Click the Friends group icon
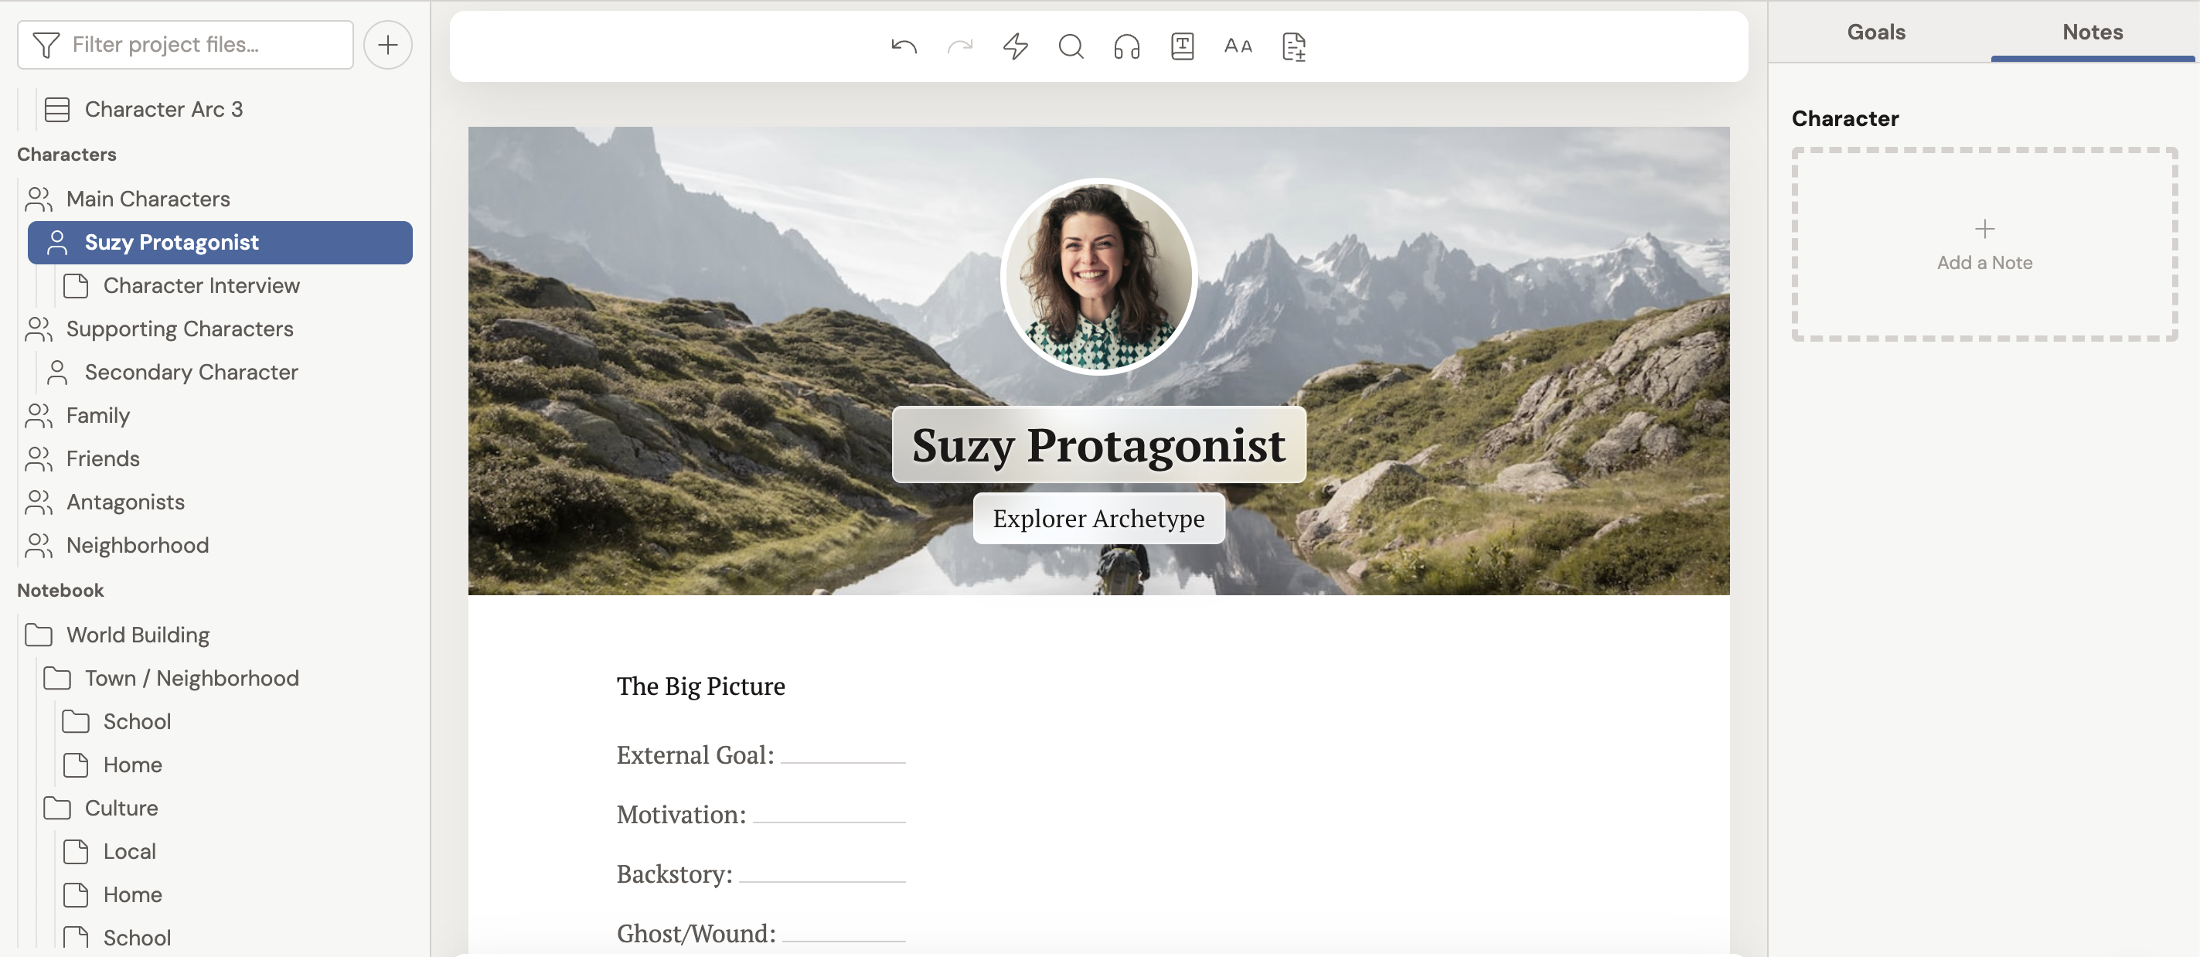The height and width of the screenshot is (957, 2200). coord(39,458)
